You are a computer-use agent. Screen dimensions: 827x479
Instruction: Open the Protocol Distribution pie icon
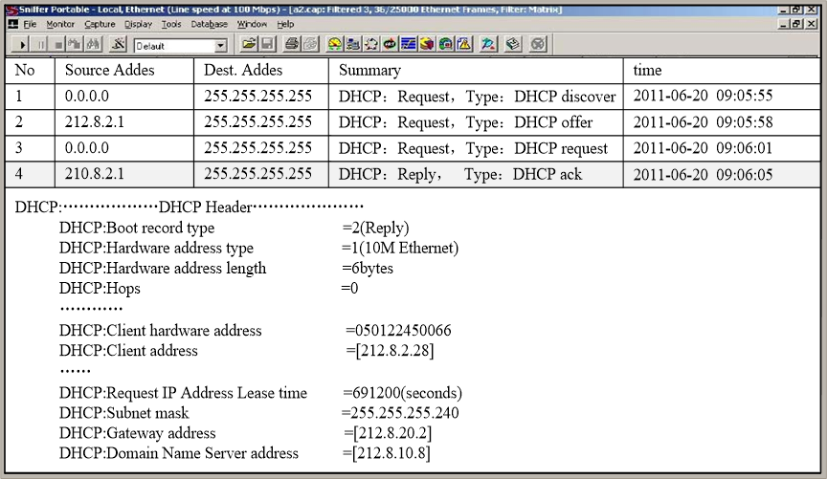tap(427, 44)
